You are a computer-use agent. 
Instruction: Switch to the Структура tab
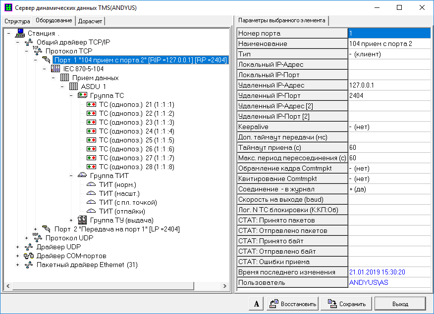pos(17,21)
